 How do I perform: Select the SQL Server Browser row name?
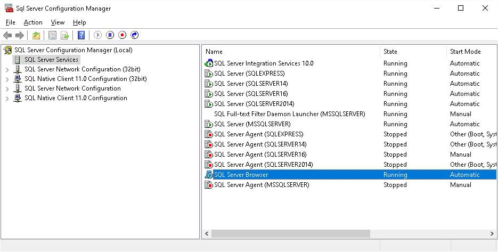pyautogui.click(x=241, y=175)
